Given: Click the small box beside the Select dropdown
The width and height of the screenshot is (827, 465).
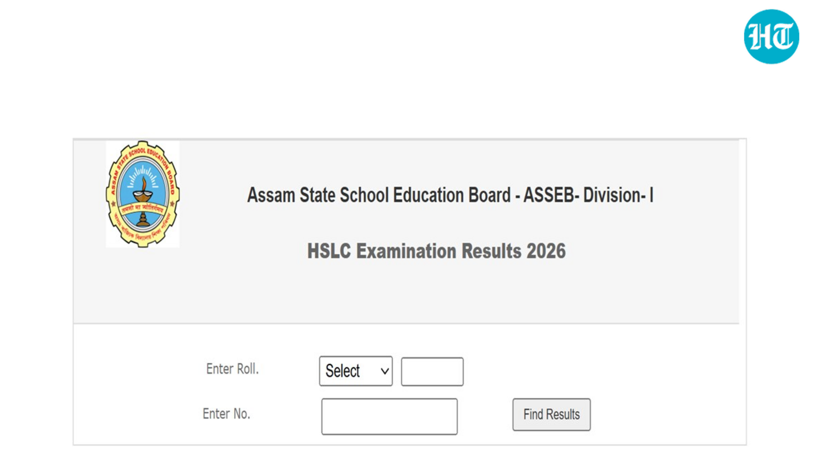Looking at the screenshot, I should [x=432, y=371].
